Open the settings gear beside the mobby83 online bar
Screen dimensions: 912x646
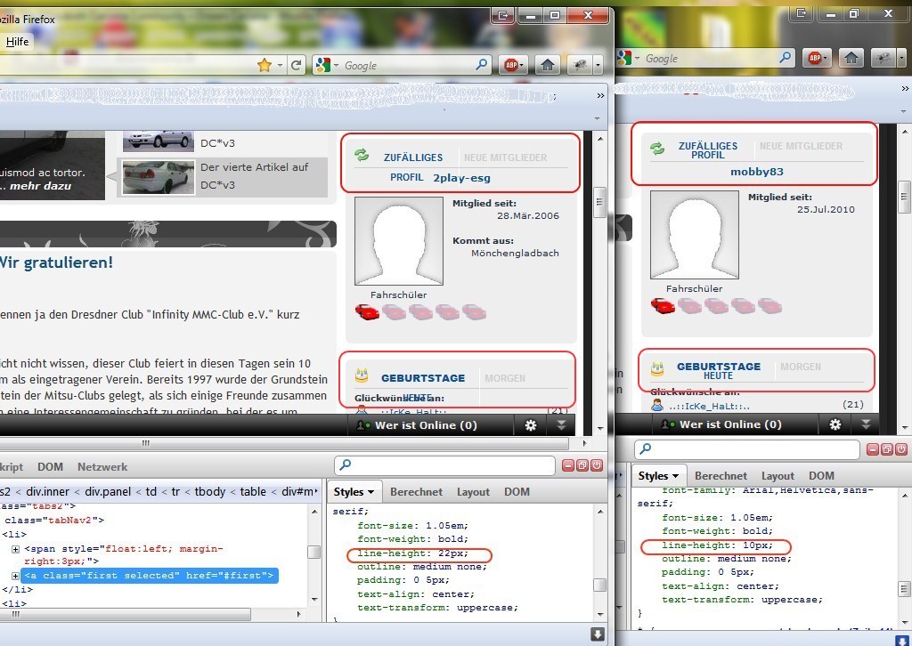click(835, 424)
